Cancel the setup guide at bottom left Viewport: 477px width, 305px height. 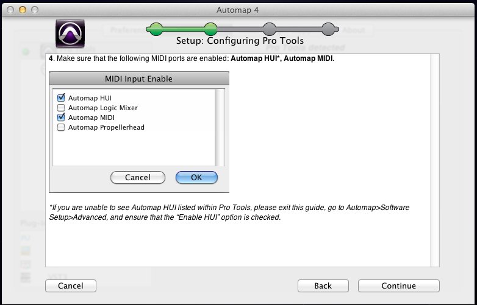[70, 286]
